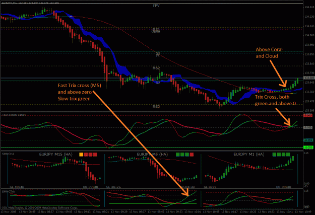Click the 13 Nov 10:33 time axis label

pyautogui.click(x=267, y=212)
